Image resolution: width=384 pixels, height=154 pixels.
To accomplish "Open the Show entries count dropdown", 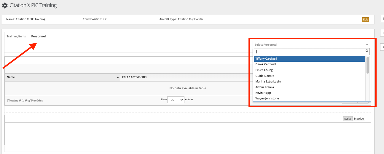I will [x=176, y=100].
